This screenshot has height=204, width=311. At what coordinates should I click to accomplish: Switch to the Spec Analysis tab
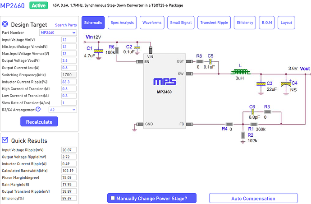pos(122,22)
